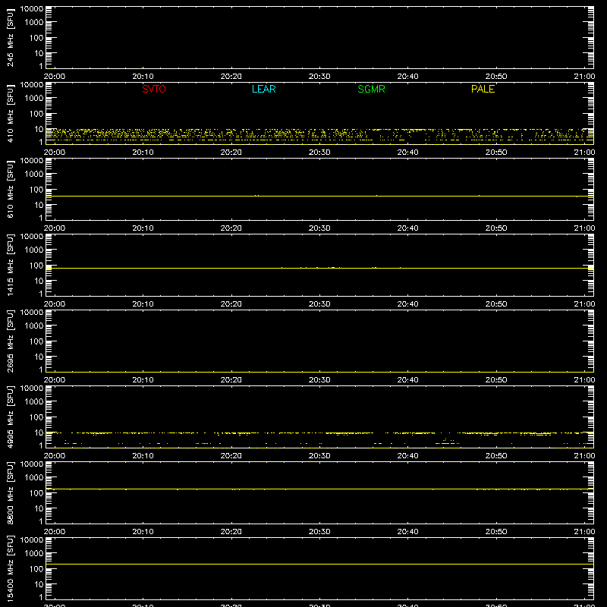Image resolution: width=607 pixels, height=607 pixels.
Task: Click the 10 tick label on 2695 MHz panel
Action: [39, 357]
